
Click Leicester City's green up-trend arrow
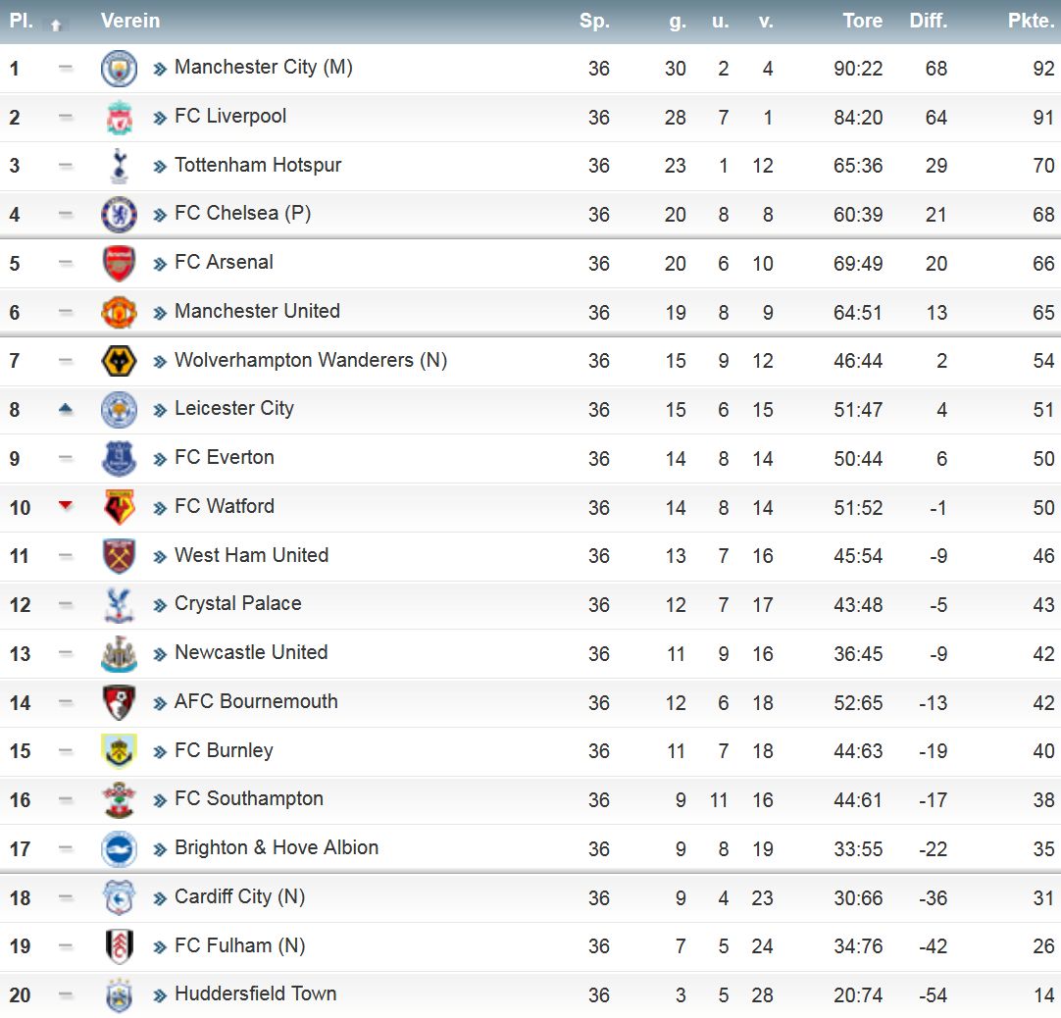66,408
